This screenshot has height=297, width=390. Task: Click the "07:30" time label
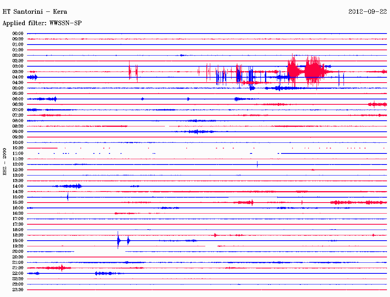(18, 115)
